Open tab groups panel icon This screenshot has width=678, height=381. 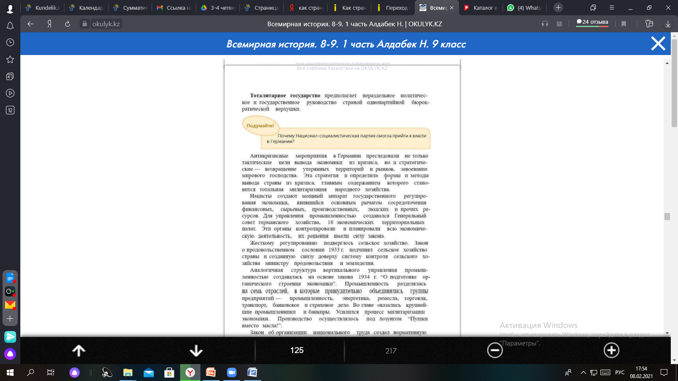point(593,8)
